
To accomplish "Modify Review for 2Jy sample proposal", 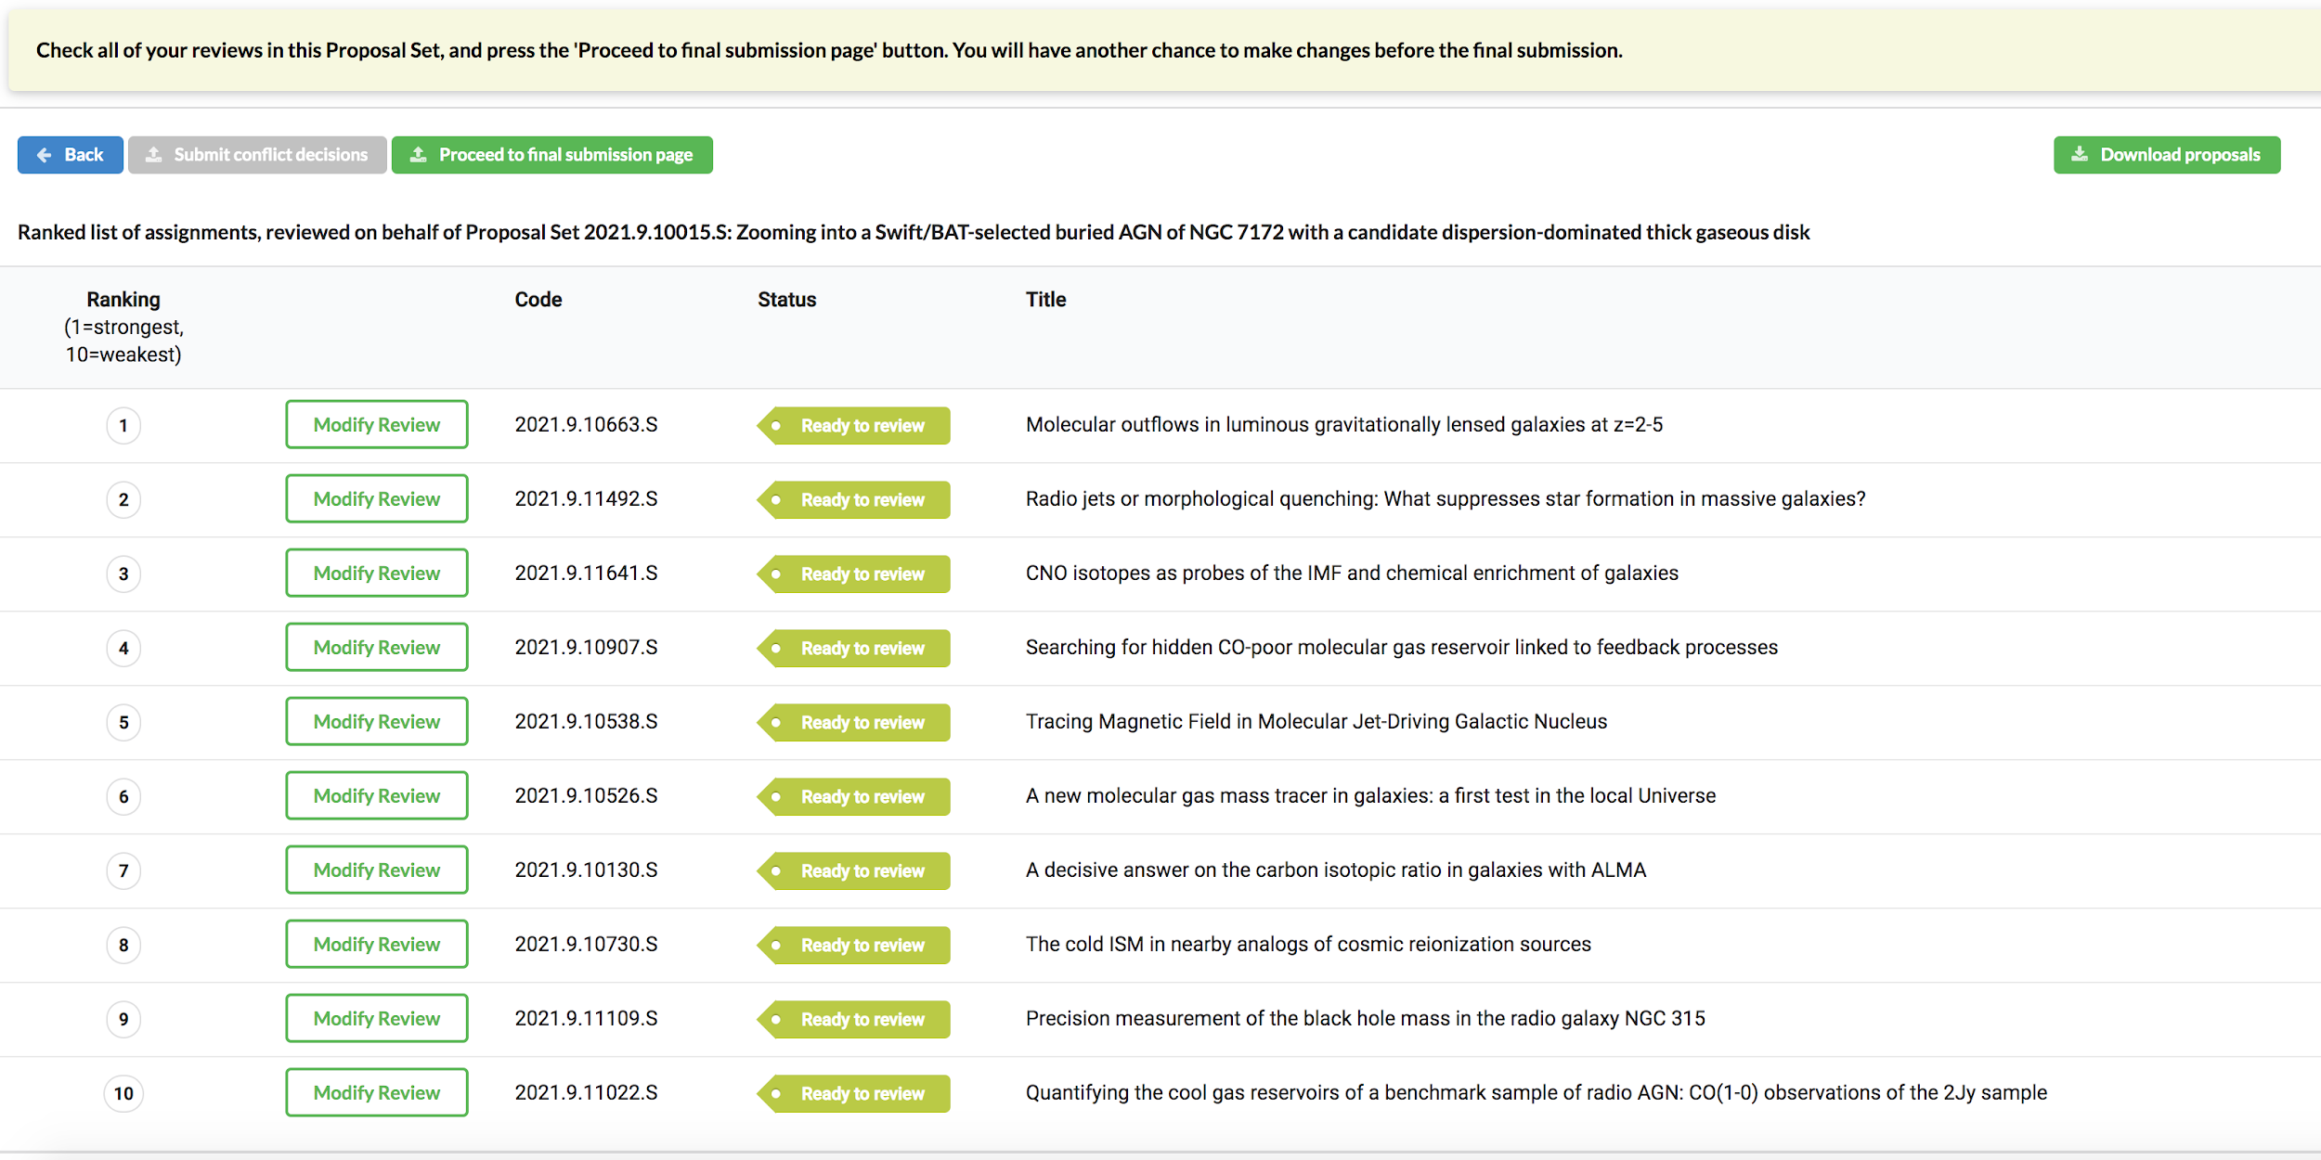I will (376, 1093).
